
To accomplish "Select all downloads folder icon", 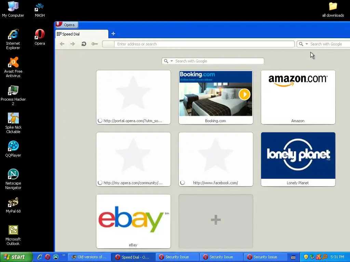I will (333, 9).
